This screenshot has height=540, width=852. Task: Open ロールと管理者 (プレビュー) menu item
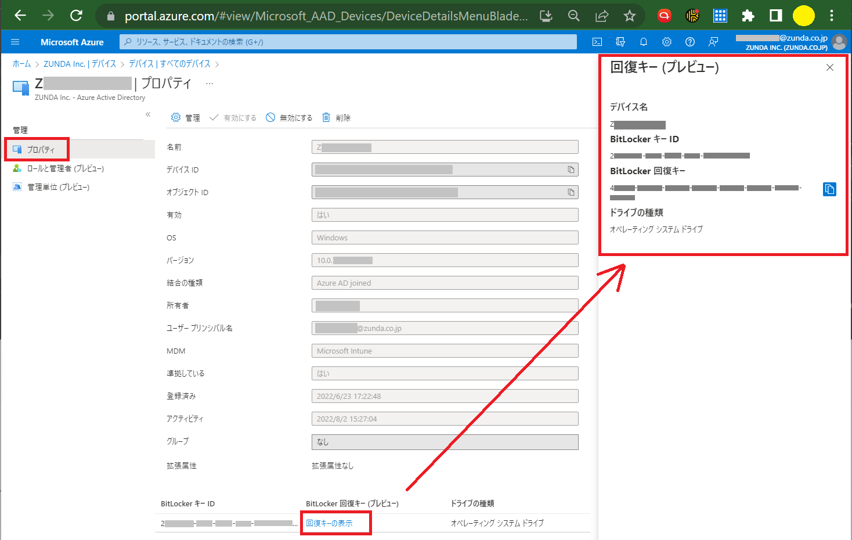[65, 168]
